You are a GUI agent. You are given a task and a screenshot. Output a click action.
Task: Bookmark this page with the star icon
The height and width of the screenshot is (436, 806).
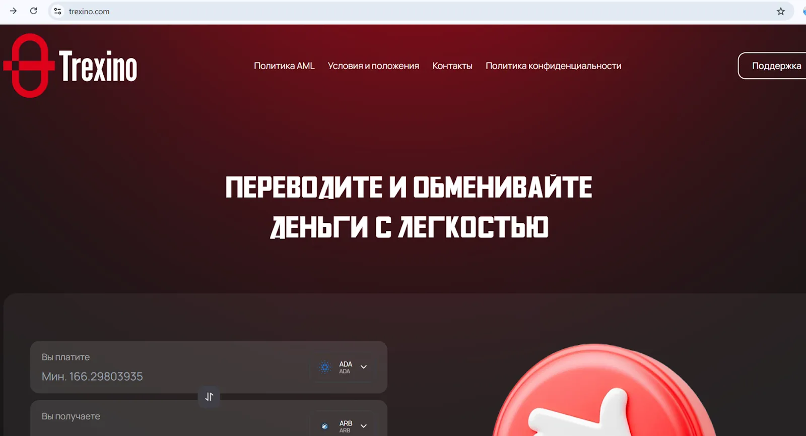781,11
